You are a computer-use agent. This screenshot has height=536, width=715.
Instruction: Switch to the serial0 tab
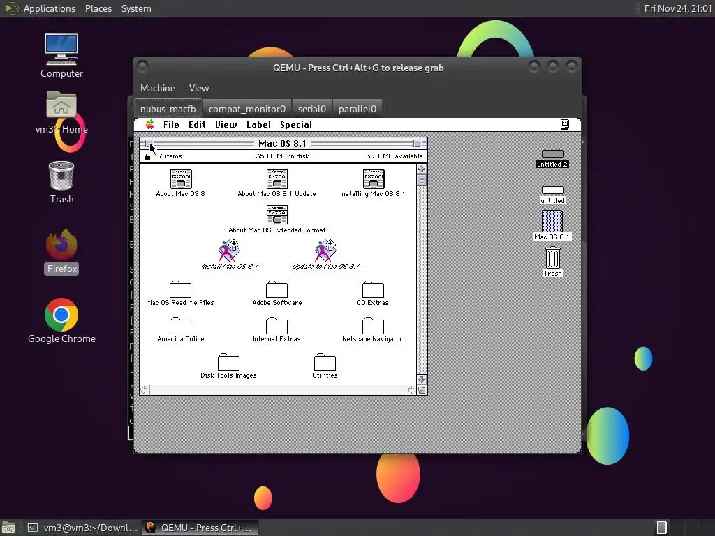(x=312, y=109)
